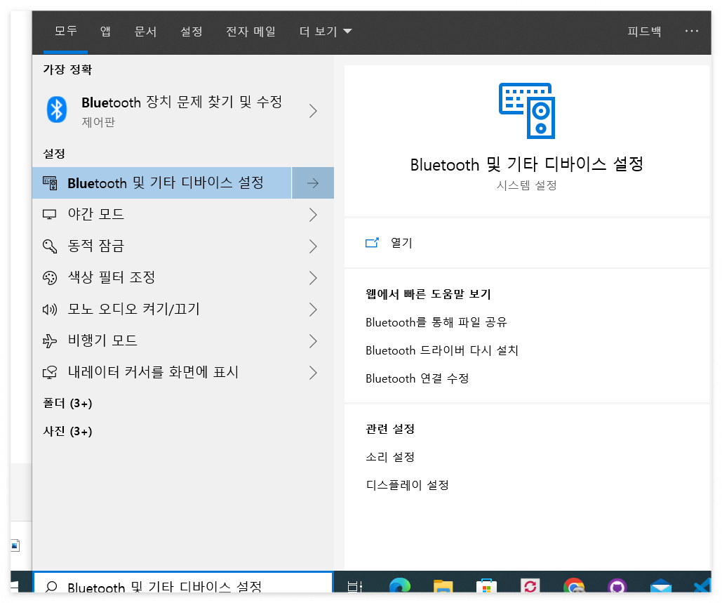Expand the 비행기 모드 chevron

pyautogui.click(x=313, y=341)
